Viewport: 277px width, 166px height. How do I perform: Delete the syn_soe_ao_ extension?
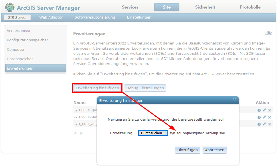coord(269,124)
